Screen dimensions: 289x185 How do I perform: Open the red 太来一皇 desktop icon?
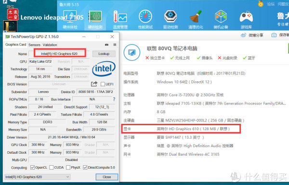tap(13, 14)
